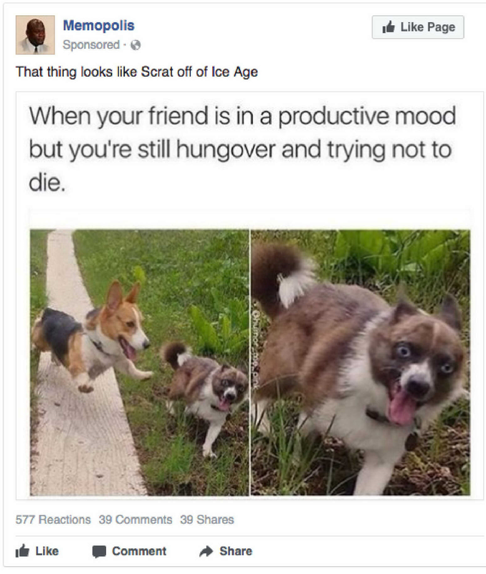View the 577 Reactions list

click(53, 519)
